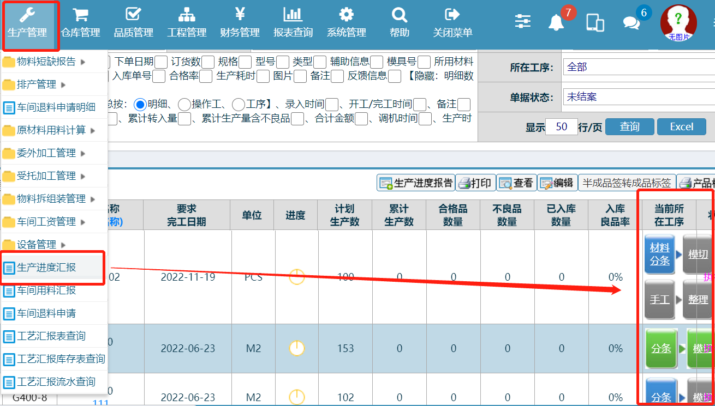The width and height of the screenshot is (715, 406).
Task: Select the 工序 radio button
Action: (238, 104)
